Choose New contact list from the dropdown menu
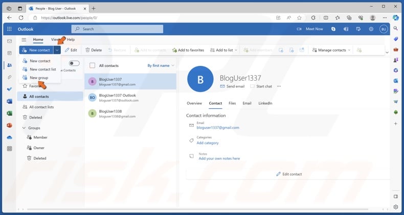The image size is (404, 215). pos(40,69)
